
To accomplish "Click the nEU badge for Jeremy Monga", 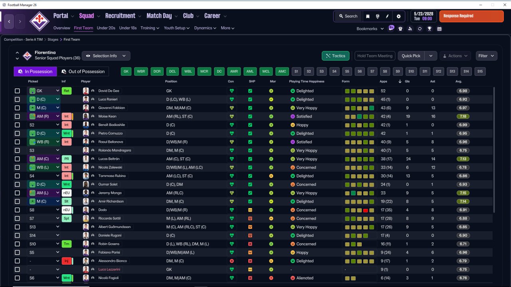I will (66, 193).
